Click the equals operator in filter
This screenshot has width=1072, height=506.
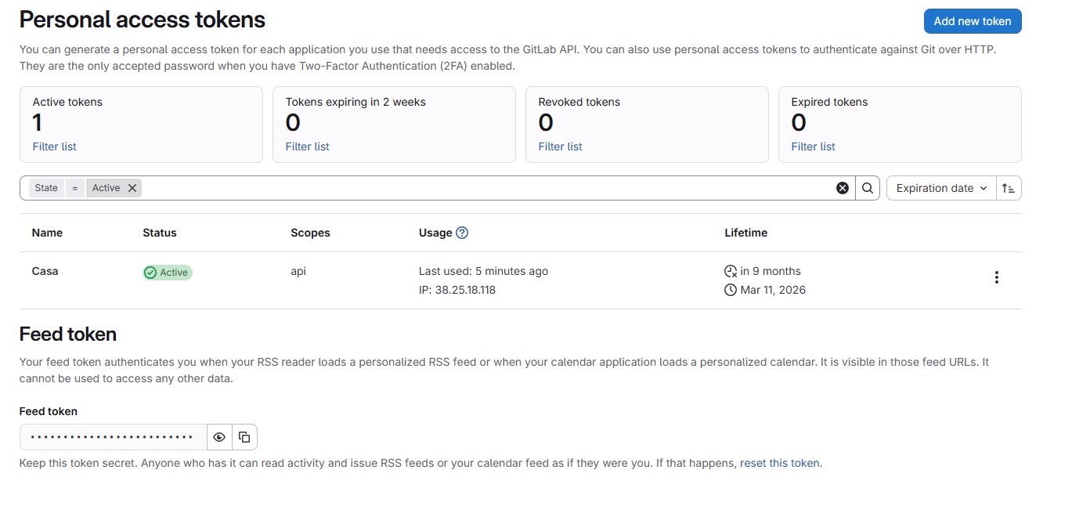click(75, 188)
